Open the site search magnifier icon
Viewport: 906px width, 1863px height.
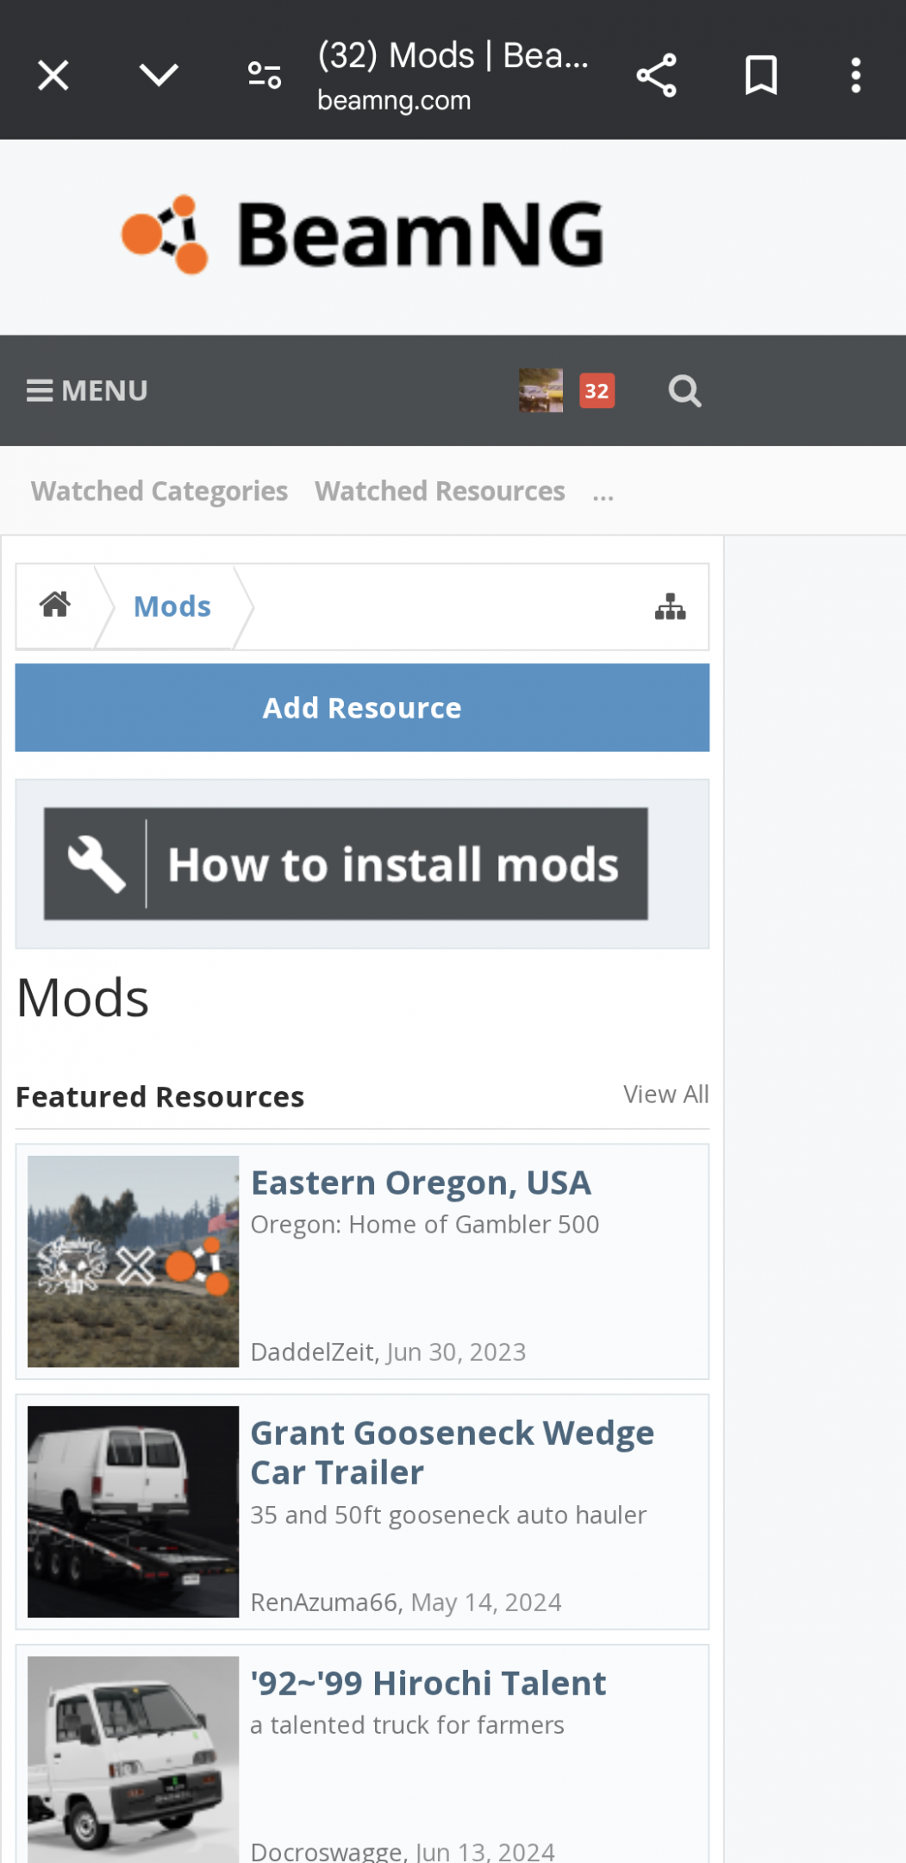(685, 391)
